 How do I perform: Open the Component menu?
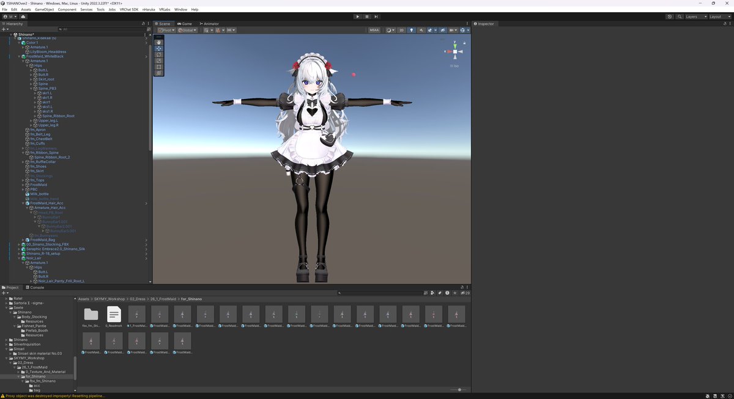coord(67,10)
